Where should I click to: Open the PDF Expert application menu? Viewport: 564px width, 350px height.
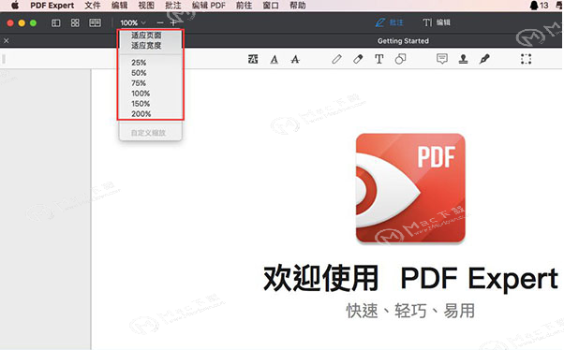(x=52, y=6)
